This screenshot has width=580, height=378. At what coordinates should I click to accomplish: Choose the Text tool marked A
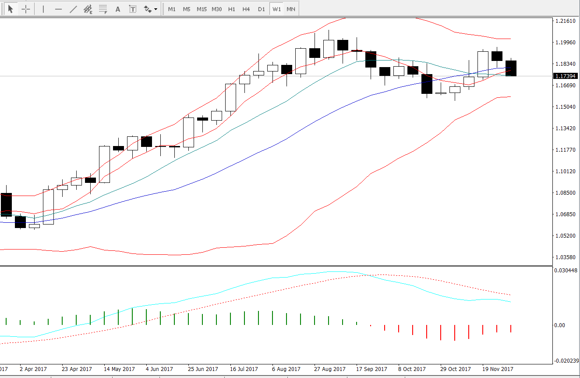point(118,9)
